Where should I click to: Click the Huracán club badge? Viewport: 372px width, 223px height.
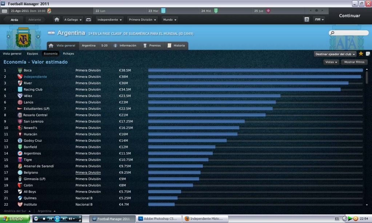coord(20,134)
